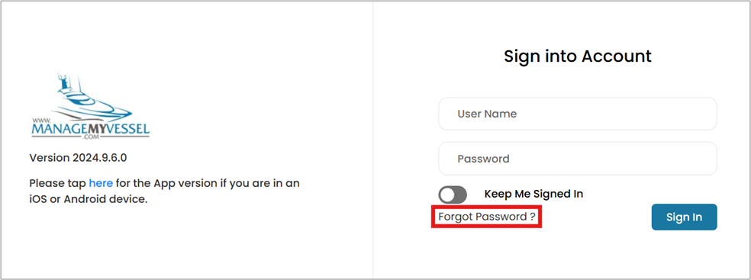Click the 'Password' placeholder text
Image resolution: width=751 pixels, height=280 pixels.
pos(483,159)
